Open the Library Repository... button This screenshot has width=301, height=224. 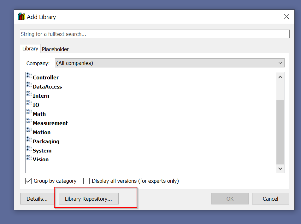point(88,199)
